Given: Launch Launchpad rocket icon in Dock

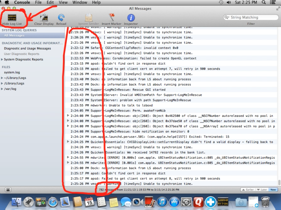Looking at the screenshot, I should [29, 202].
